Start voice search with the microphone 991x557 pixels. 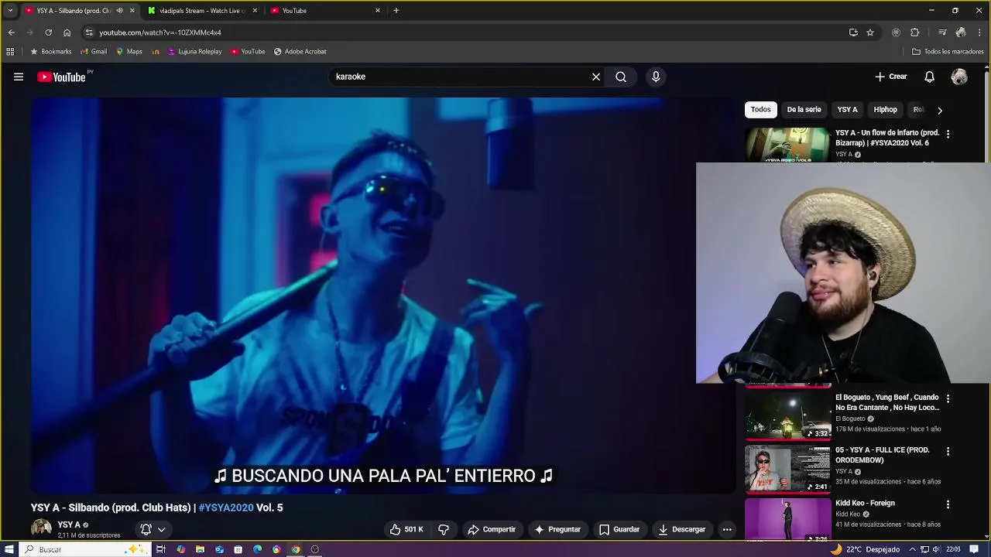(656, 77)
